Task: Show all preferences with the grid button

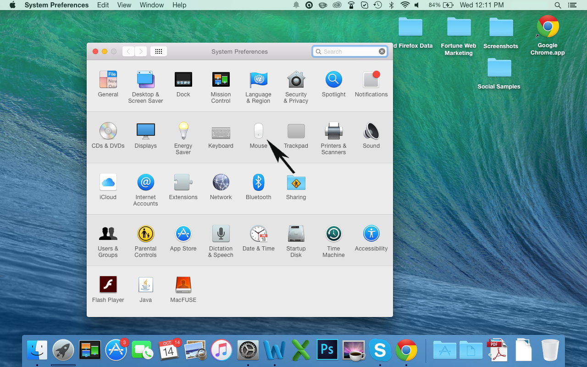Action: 159,51
